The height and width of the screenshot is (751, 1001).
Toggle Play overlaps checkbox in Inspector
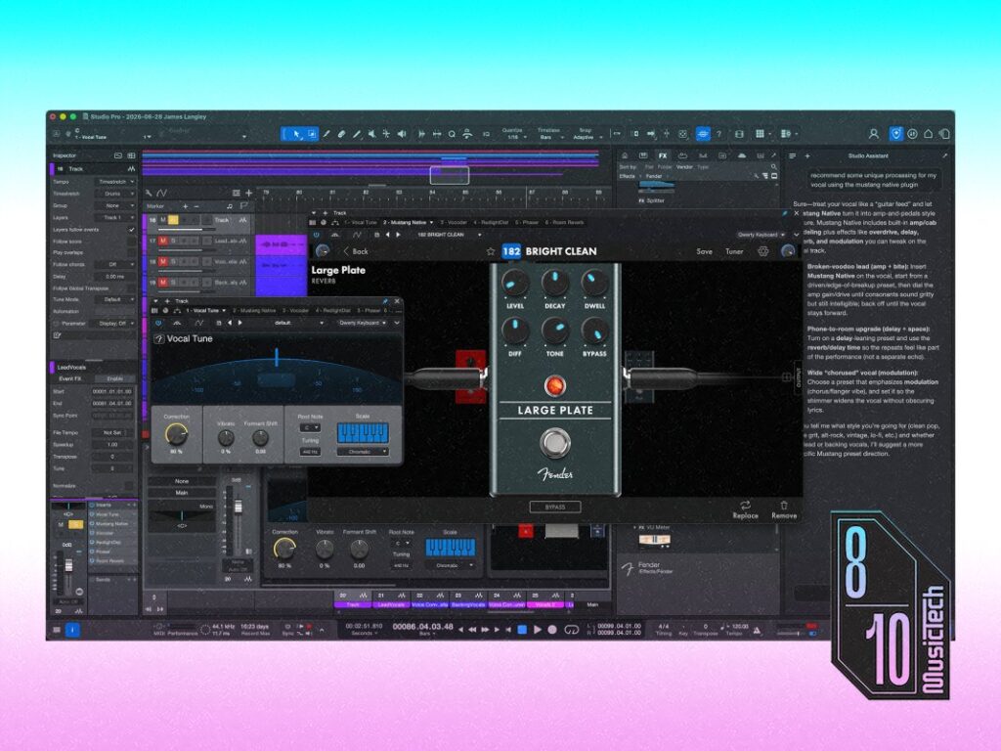click(132, 253)
